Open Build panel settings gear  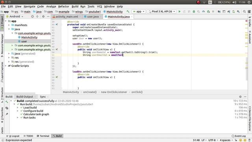tap(240, 97)
